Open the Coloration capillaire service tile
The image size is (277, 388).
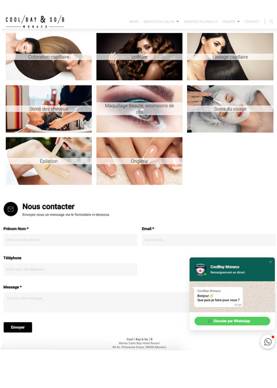pos(49,57)
